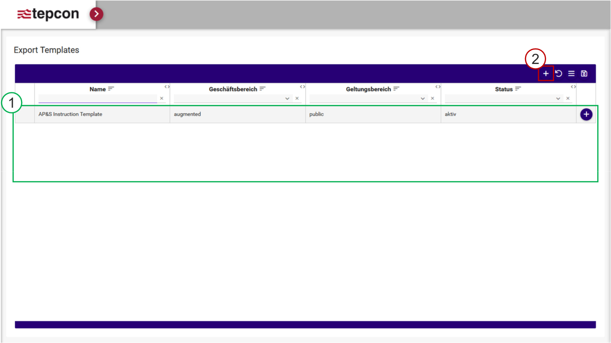This screenshot has width=611, height=343.
Task: Sort by the Geschäftsbereich column icon
Action: pyautogui.click(x=262, y=89)
